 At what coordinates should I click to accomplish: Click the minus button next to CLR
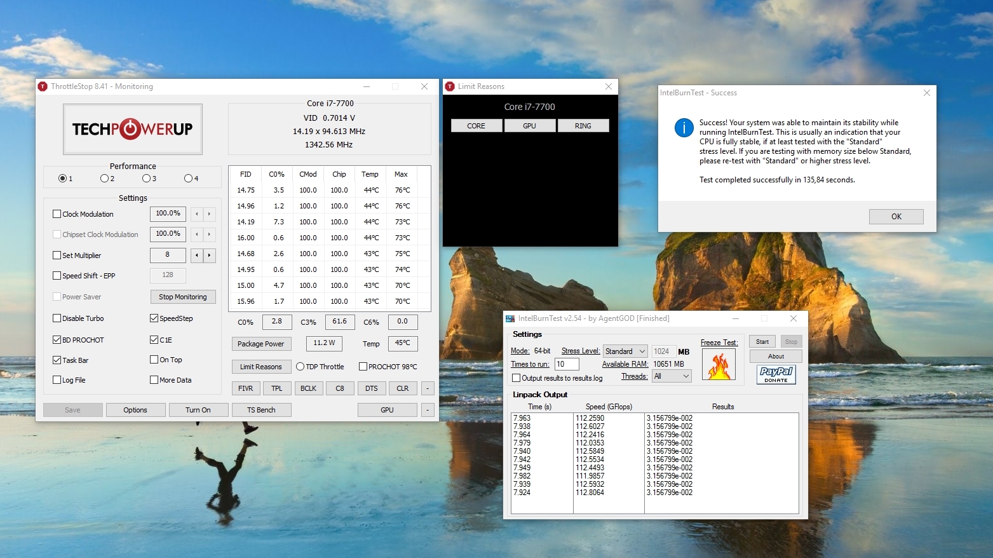point(428,388)
